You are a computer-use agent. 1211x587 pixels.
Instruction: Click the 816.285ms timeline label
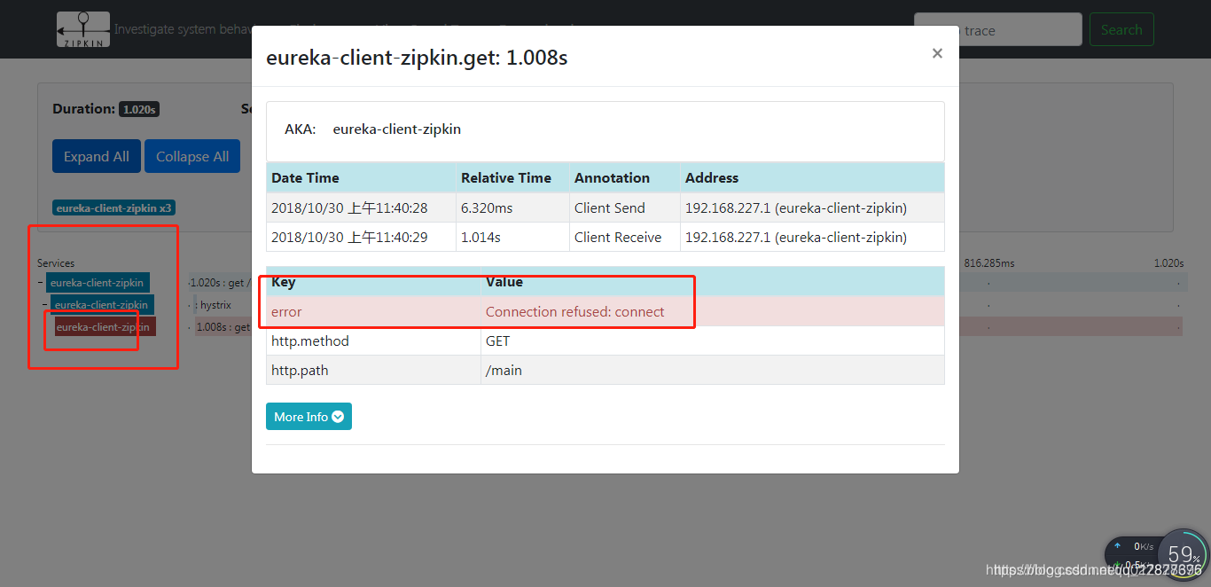tap(988, 263)
